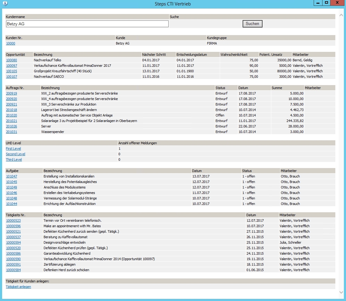
Task: Open the Third Level link
Action: click(x=14, y=160)
